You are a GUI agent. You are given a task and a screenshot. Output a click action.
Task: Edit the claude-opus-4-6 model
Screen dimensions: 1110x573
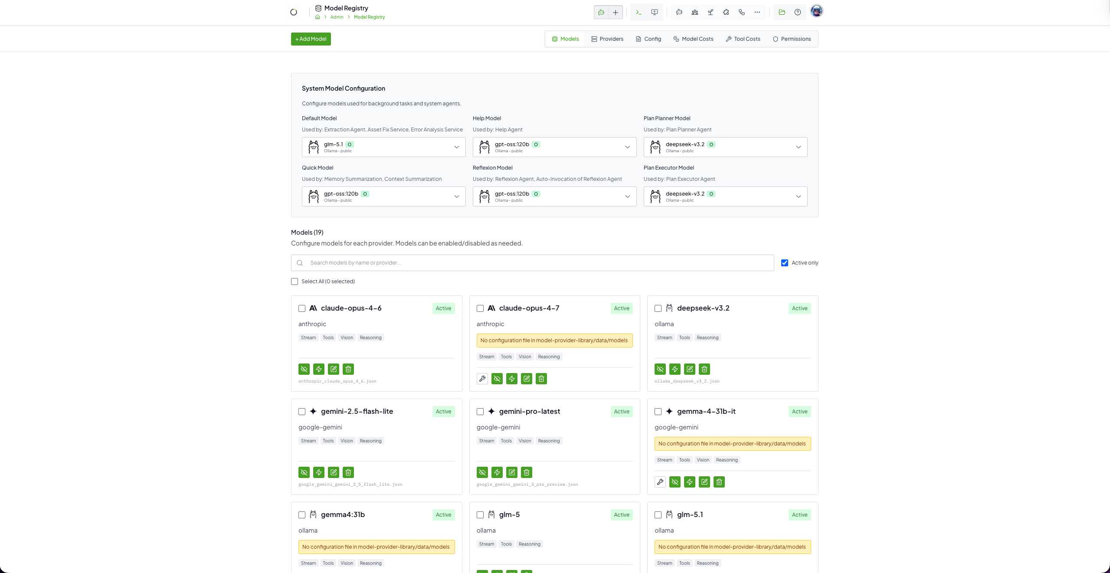[x=334, y=369]
